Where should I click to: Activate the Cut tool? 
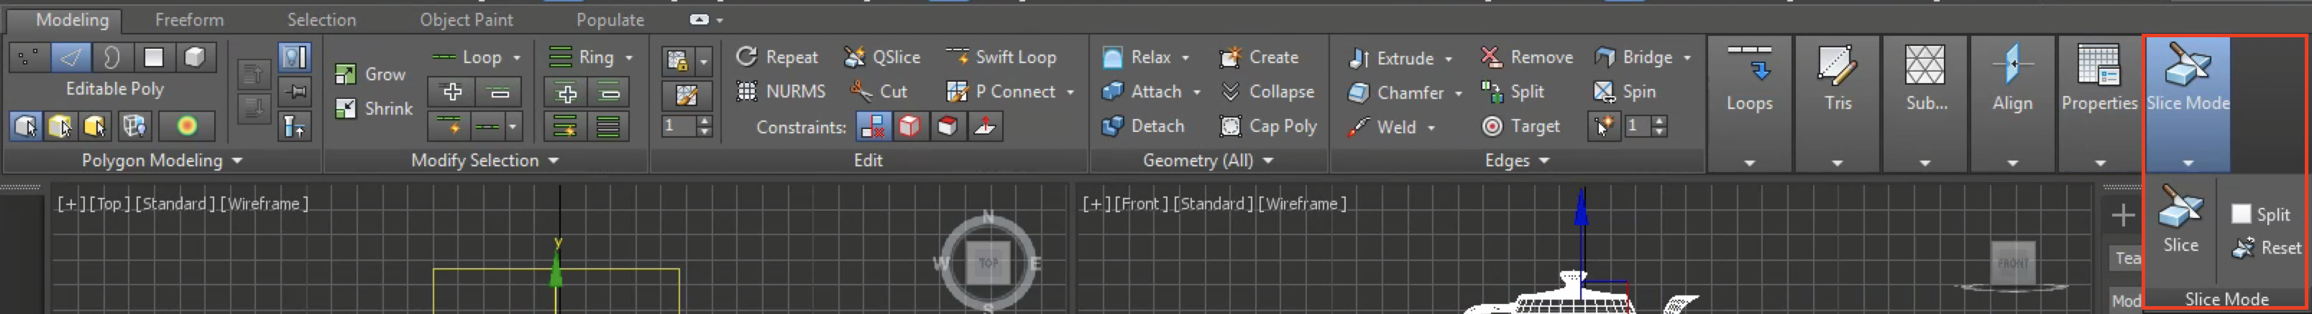879,91
